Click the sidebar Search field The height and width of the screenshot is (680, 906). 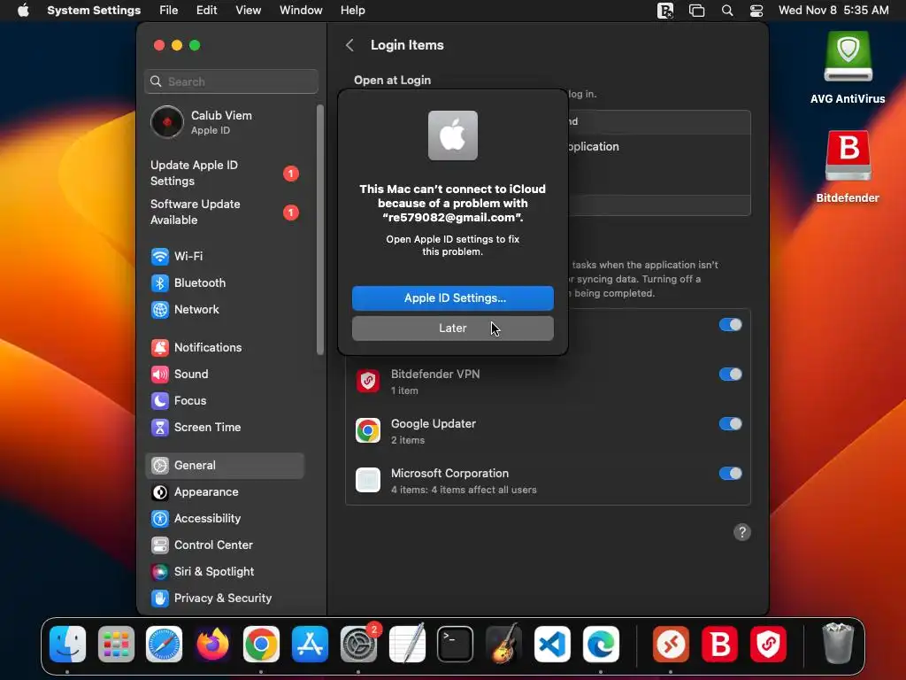coord(231,81)
